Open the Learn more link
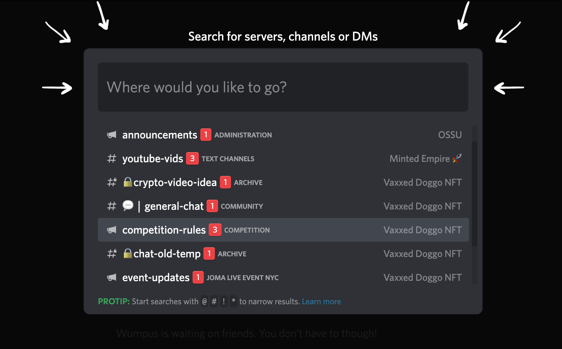 322,301
